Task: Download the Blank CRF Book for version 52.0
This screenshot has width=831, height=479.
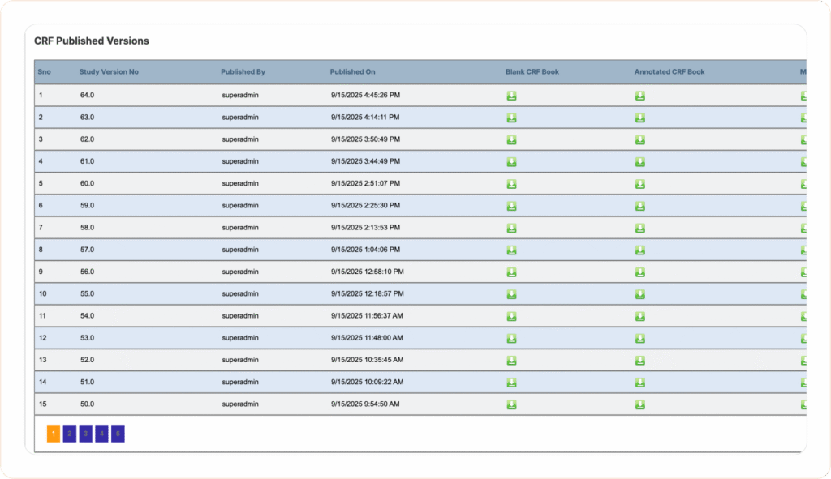Action: point(511,360)
